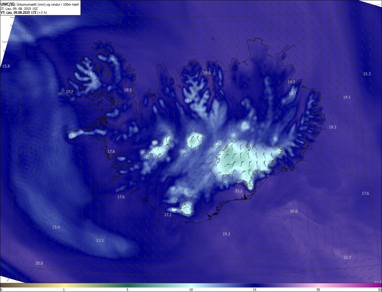
Task: Click the 17.2 value label
Action: [x=168, y=215]
